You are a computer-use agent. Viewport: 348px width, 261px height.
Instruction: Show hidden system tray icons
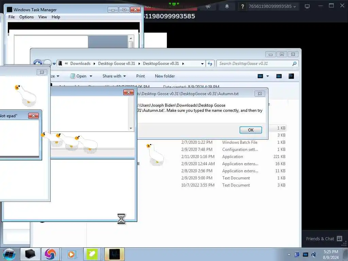(289, 255)
